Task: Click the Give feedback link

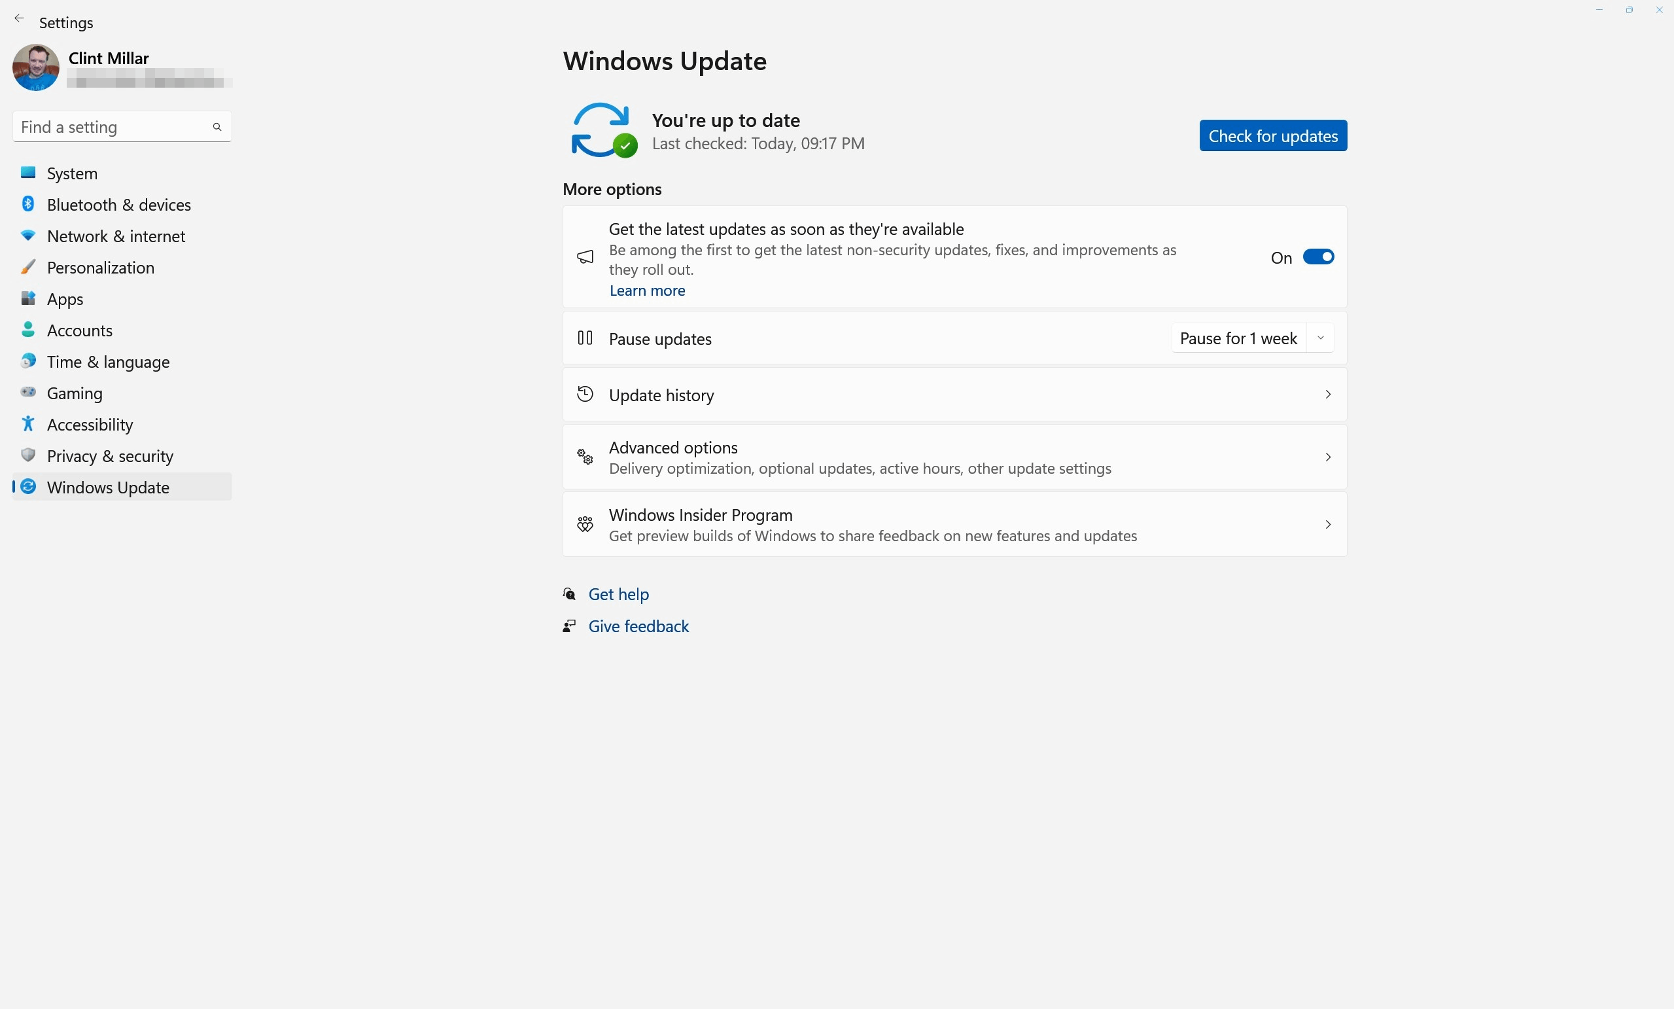Action: [x=638, y=626]
